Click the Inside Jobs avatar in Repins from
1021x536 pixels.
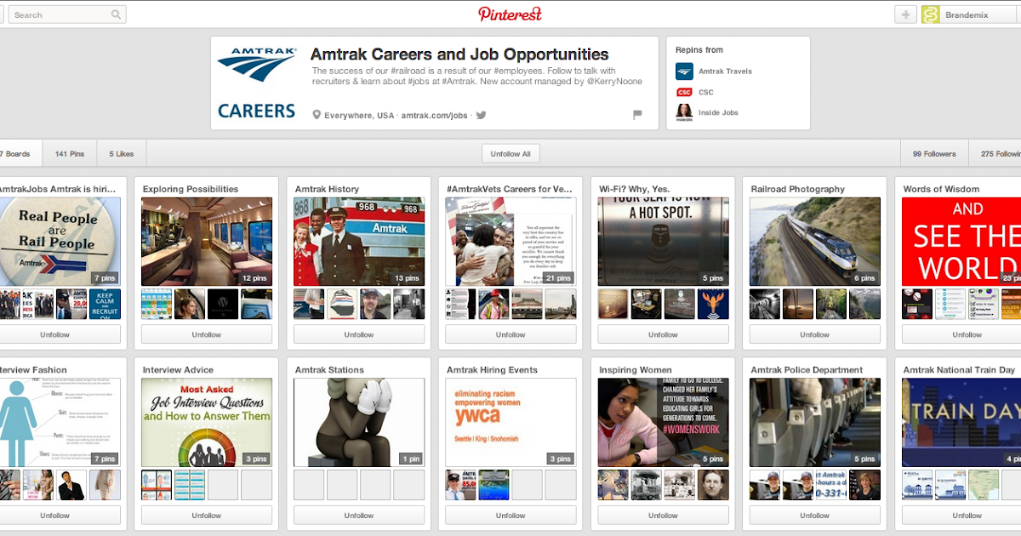pyautogui.click(x=684, y=111)
